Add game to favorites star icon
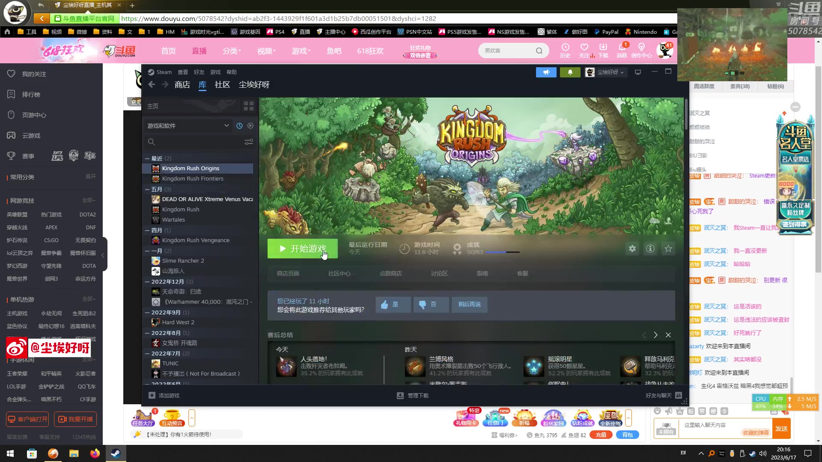The width and height of the screenshot is (822, 462). tap(668, 249)
